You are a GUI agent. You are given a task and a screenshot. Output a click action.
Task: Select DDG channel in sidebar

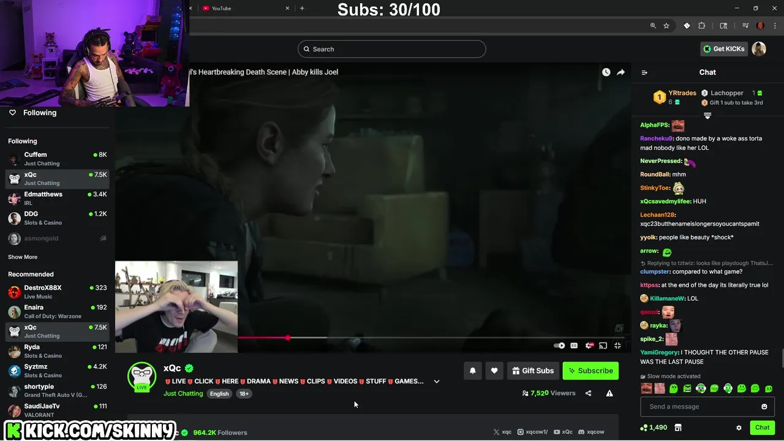(58, 218)
